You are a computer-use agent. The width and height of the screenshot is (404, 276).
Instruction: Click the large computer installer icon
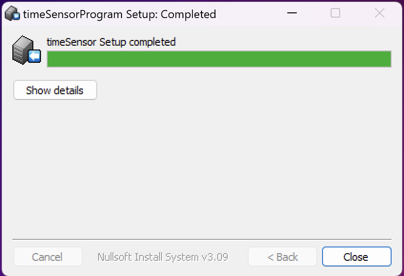pyautogui.click(x=27, y=50)
